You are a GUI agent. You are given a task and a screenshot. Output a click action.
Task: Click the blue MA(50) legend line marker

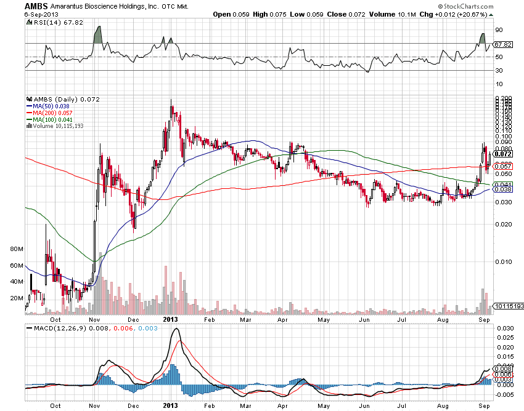pos(29,106)
